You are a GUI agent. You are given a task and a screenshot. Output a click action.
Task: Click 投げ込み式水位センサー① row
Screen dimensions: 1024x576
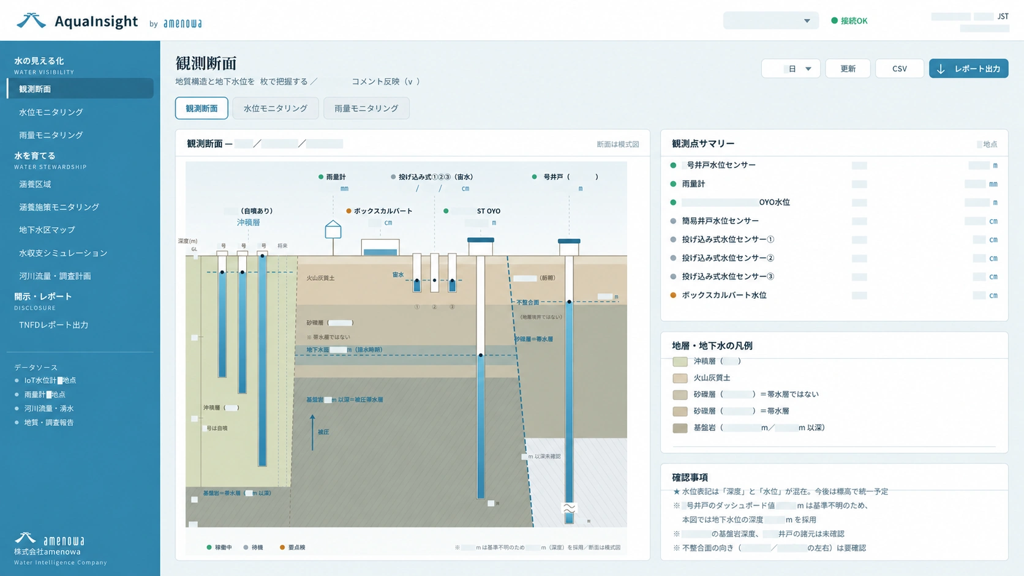pyautogui.click(x=834, y=239)
